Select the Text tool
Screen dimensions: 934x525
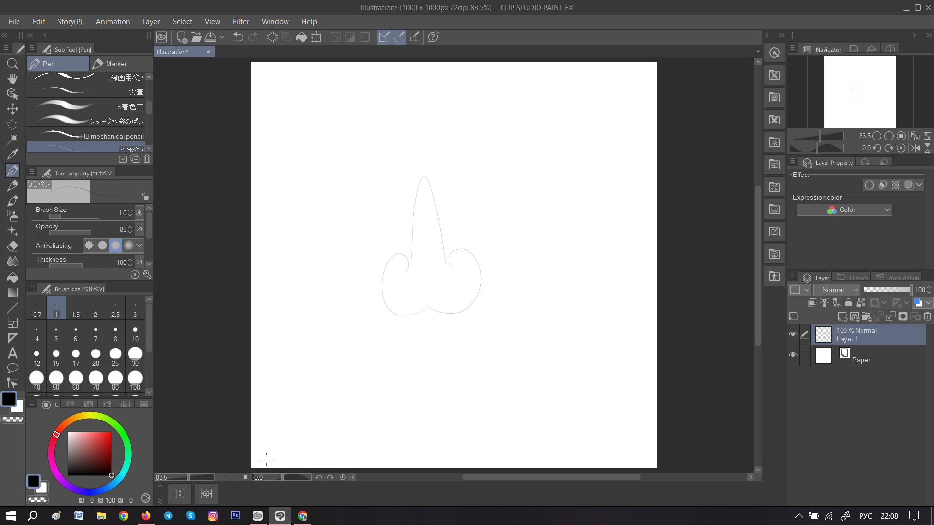point(13,353)
